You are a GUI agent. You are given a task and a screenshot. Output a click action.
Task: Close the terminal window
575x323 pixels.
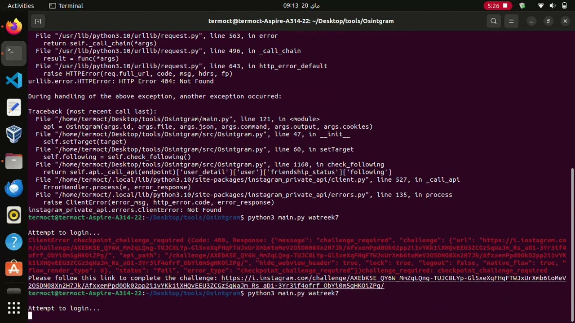565,21
